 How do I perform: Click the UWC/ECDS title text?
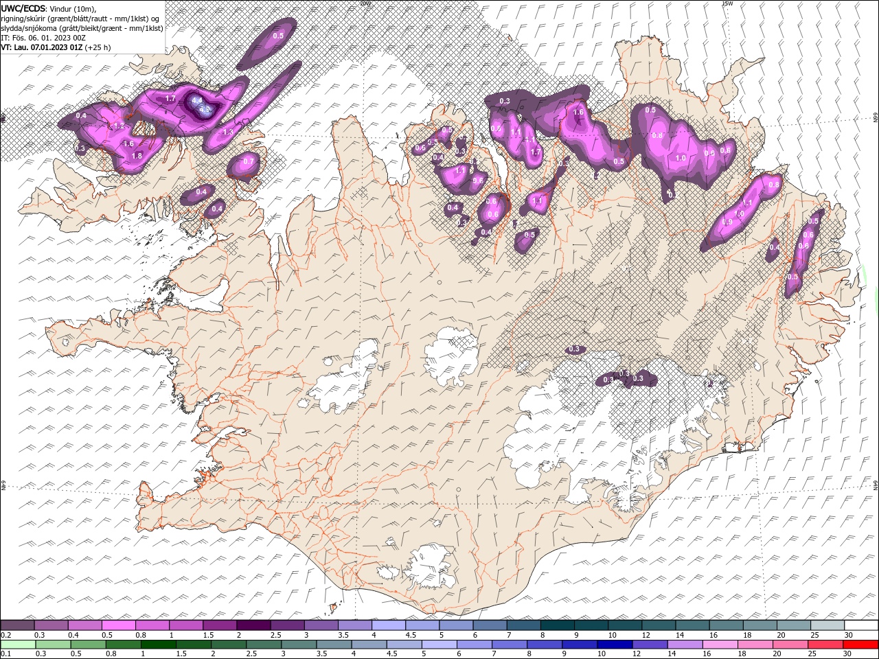pos(23,8)
